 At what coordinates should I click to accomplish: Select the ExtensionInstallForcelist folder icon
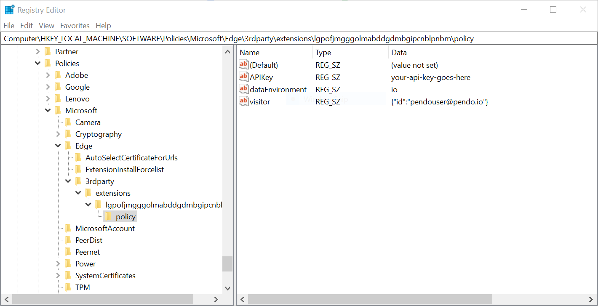[78, 170]
